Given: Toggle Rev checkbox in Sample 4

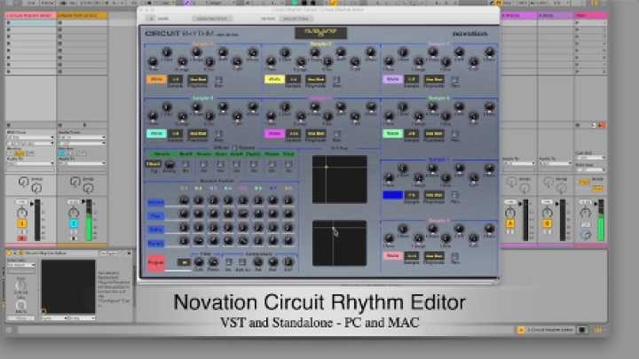Looking at the screenshot, I should click(x=219, y=134).
